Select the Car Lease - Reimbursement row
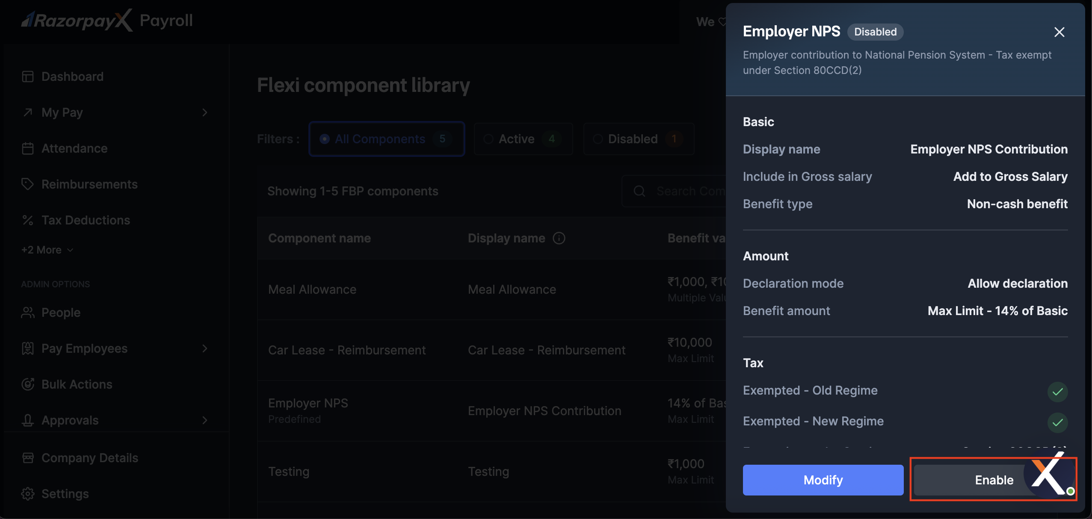The image size is (1092, 519). point(492,350)
